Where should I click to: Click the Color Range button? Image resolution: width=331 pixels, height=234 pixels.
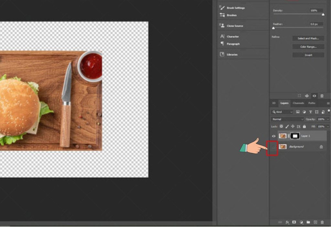pos(308,46)
